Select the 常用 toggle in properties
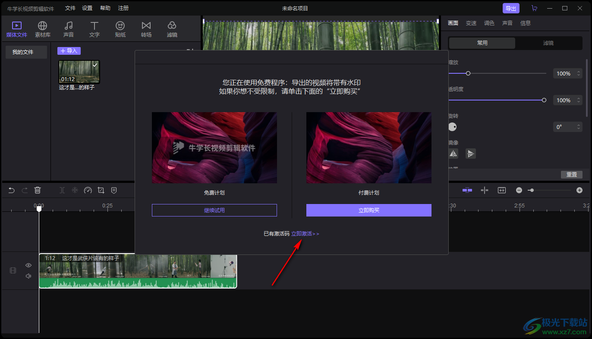Viewport: 592px width, 339px height. (x=482, y=43)
